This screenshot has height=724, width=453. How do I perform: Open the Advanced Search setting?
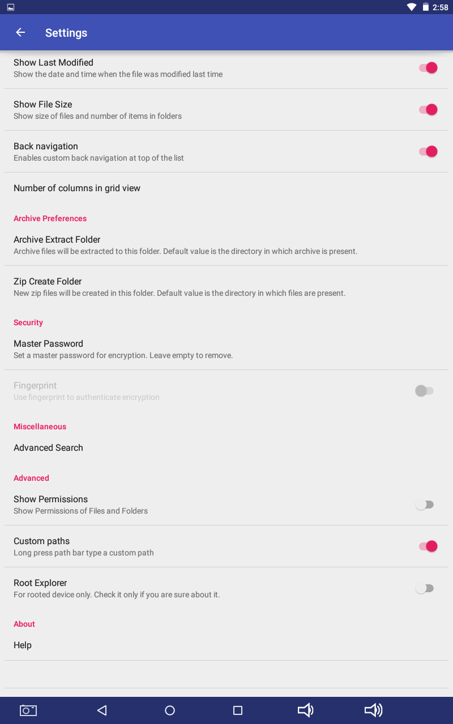click(x=48, y=448)
